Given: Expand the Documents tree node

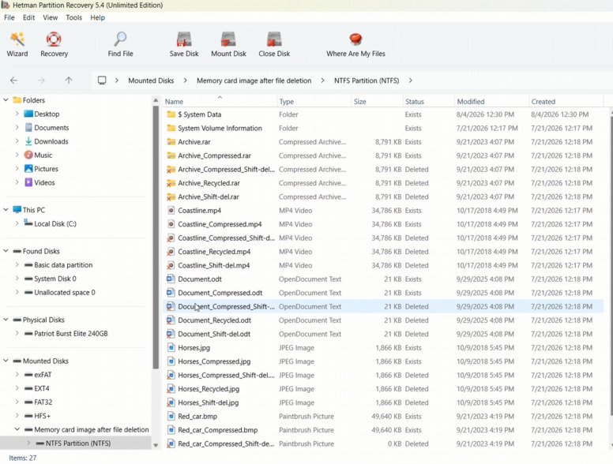Looking at the screenshot, I should [17, 128].
